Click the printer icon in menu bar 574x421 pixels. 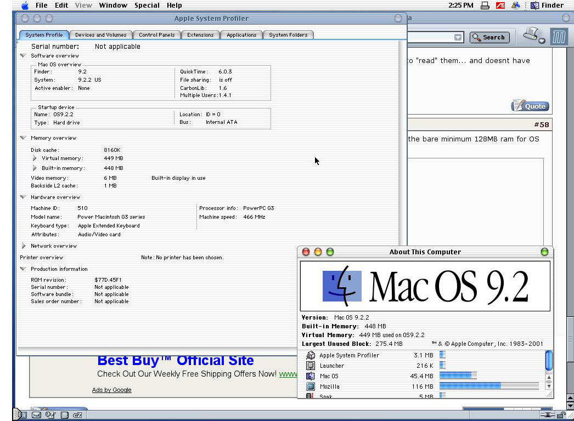(x=485, y=5)
